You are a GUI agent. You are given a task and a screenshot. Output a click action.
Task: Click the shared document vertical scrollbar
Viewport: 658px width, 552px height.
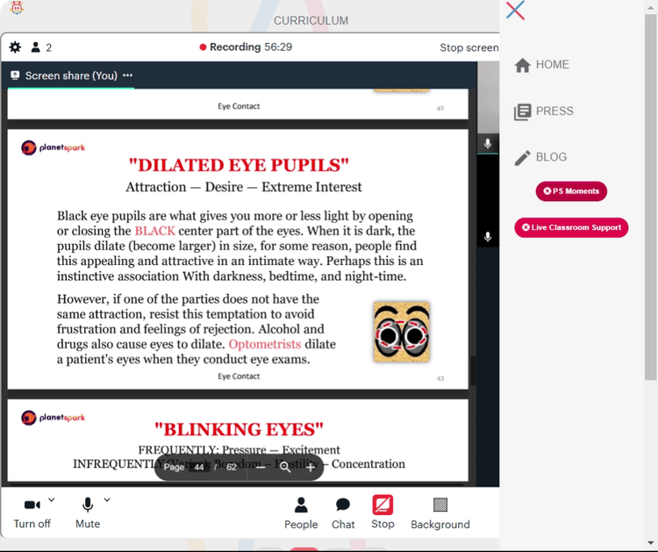click(x=473, y=370)
